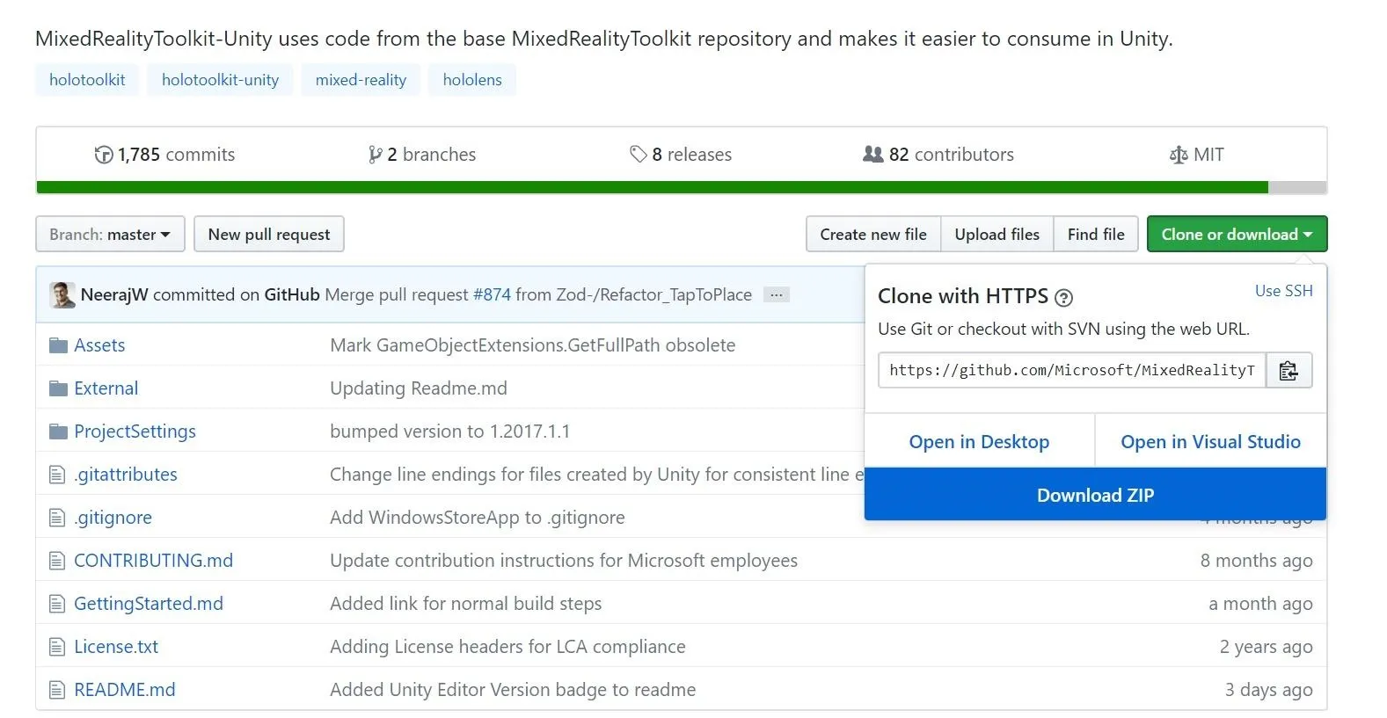
Task: Open the hololens topic tag
Action: pyautogui.click(x=472, y=80)
